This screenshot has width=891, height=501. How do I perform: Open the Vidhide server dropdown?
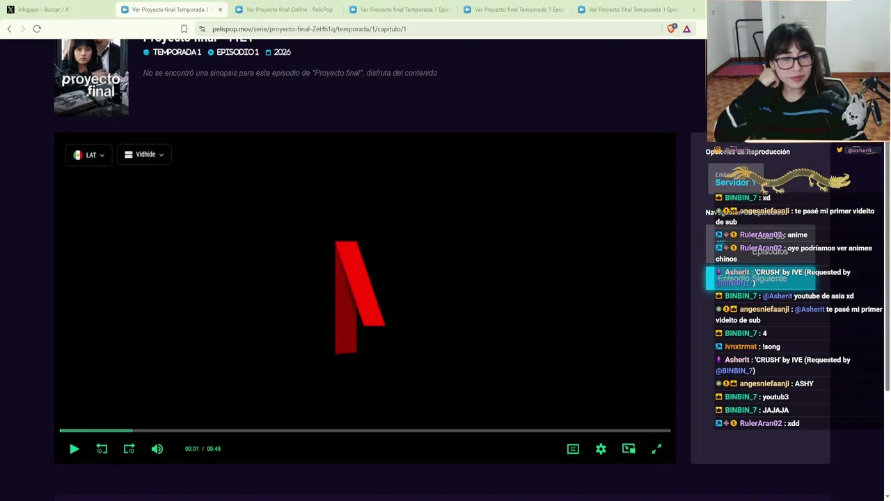144,154
